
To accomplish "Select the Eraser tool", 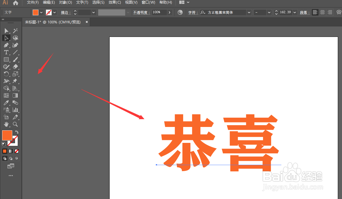I will 15,67.
